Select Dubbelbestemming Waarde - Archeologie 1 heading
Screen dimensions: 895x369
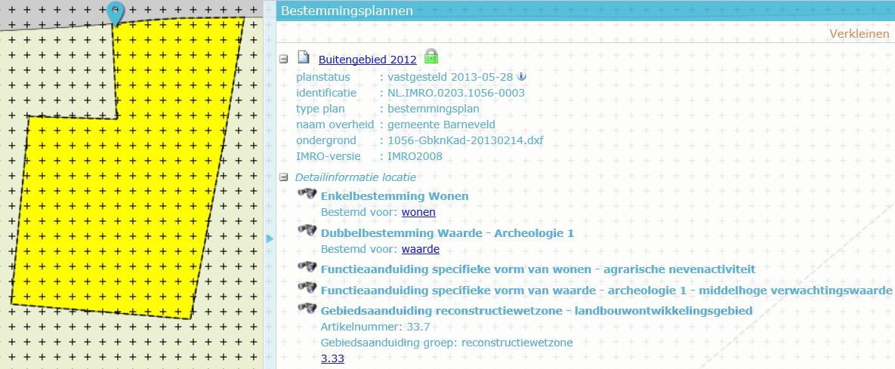[447, 233]
